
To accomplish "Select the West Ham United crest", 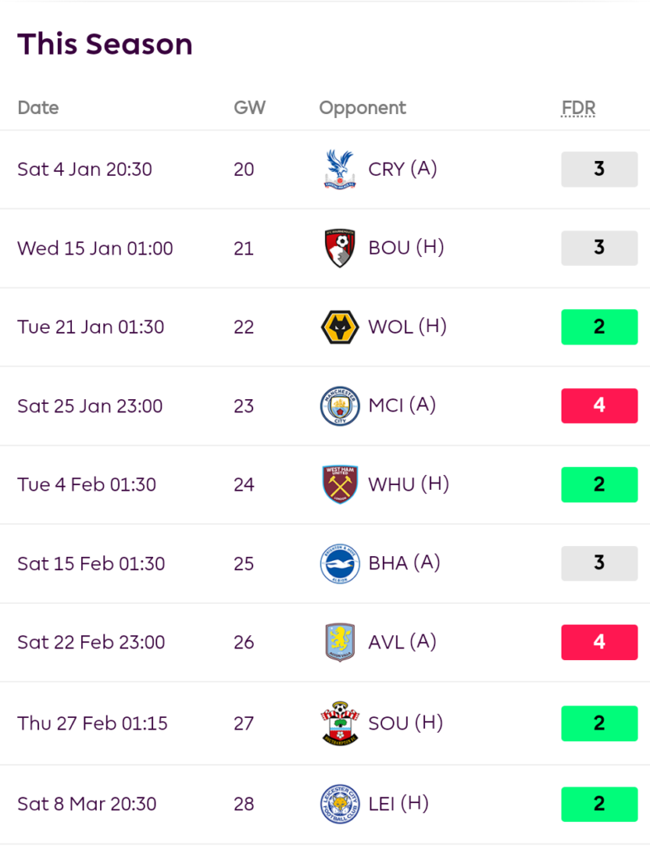I will pos(340,484).
